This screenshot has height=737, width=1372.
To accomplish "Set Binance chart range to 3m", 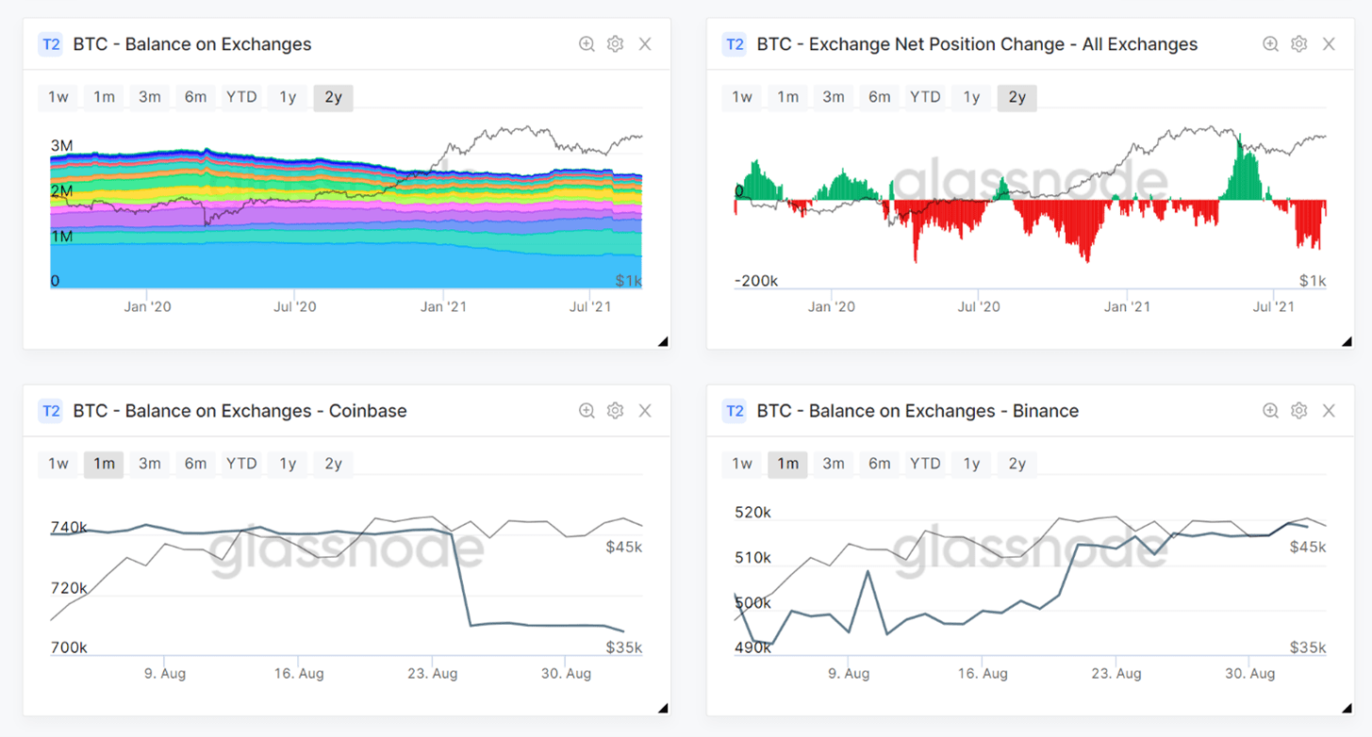I will click(x=834, y=464).
